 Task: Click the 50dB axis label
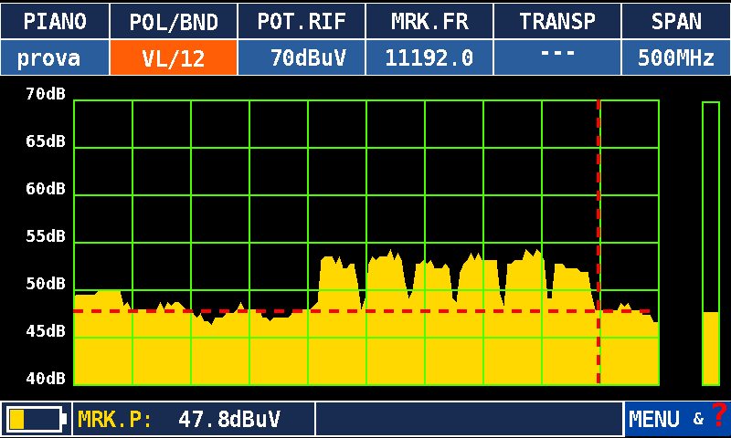point(46,284)
